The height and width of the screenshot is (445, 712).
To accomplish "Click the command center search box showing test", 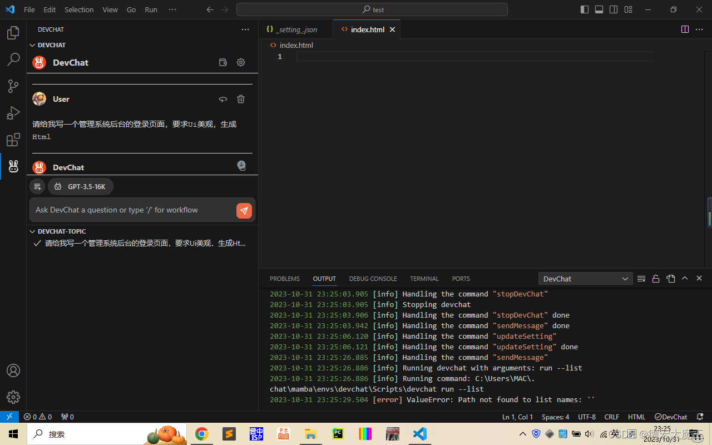I will tap(372, 9).
